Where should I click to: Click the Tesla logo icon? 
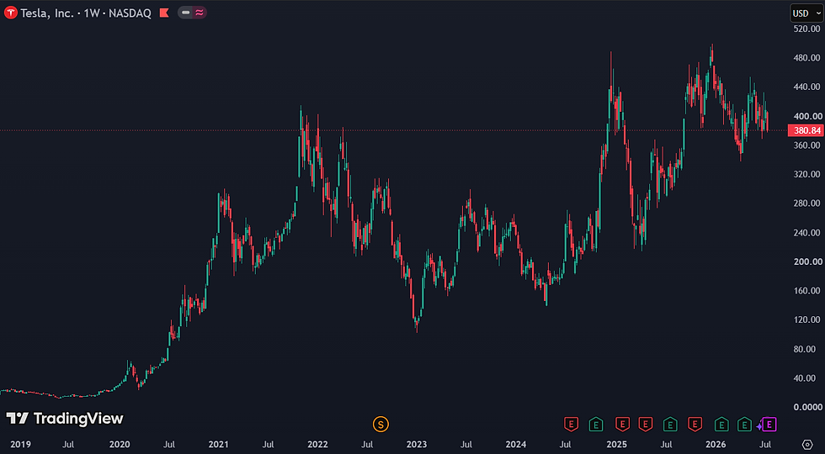click(x=10, y=13)
